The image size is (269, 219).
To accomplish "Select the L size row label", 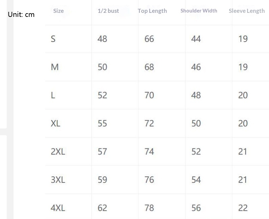I will pos(53,95).
